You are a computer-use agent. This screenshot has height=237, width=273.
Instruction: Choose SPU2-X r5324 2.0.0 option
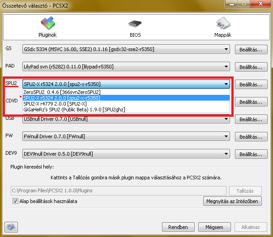coord(126,98)
